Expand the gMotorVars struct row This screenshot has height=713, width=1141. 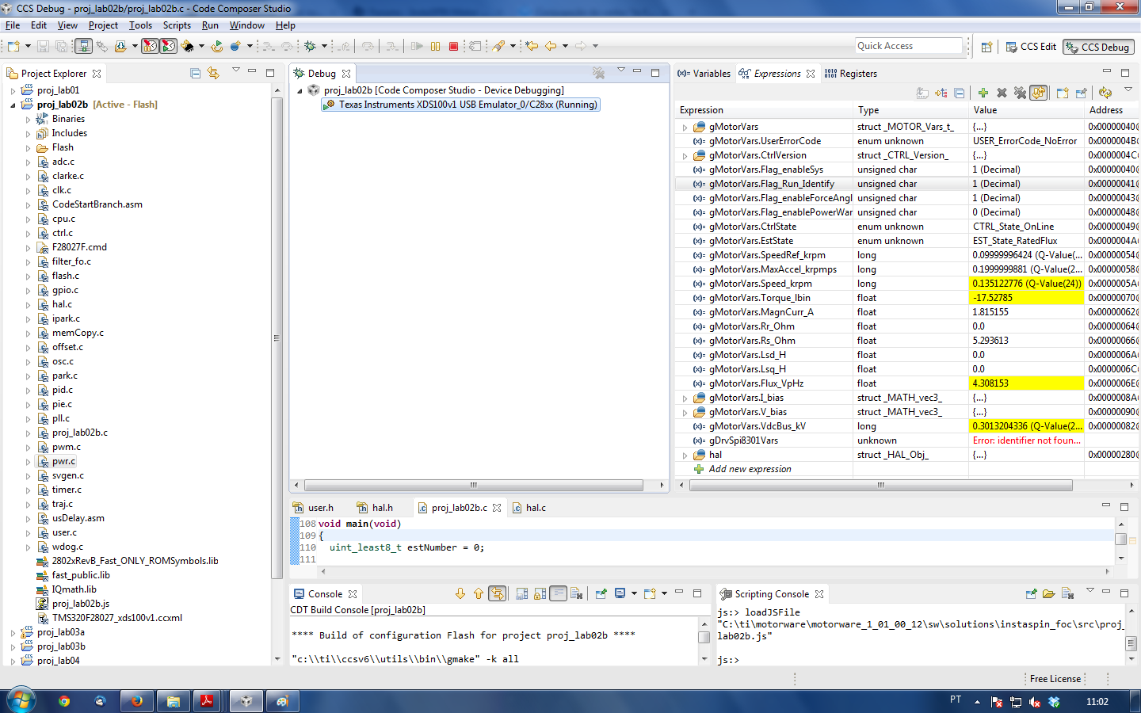tap(685, 127)
